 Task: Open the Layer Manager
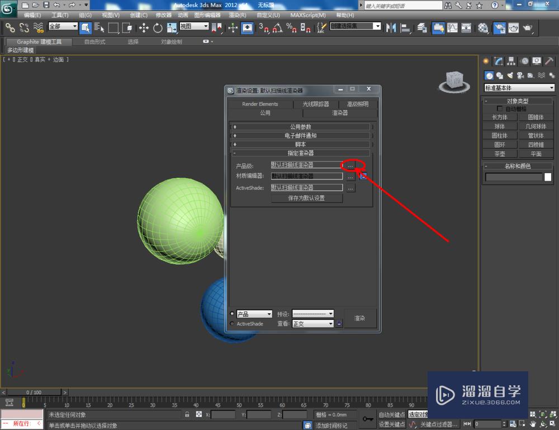pos(421,27)
